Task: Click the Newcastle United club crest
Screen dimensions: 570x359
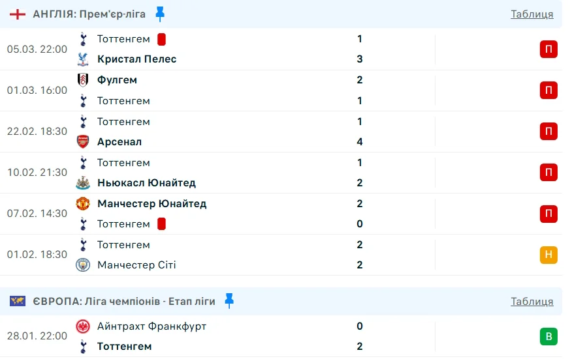Action: point(83,182)
